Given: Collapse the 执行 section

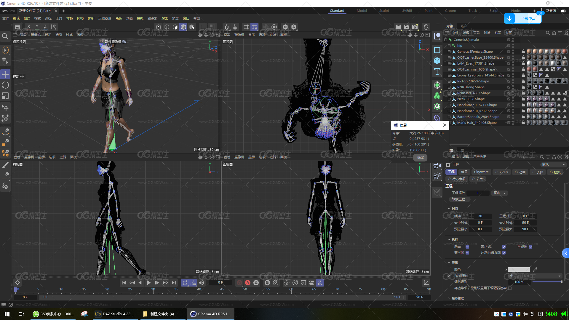Looking at the screenshot, I should 449,239.
